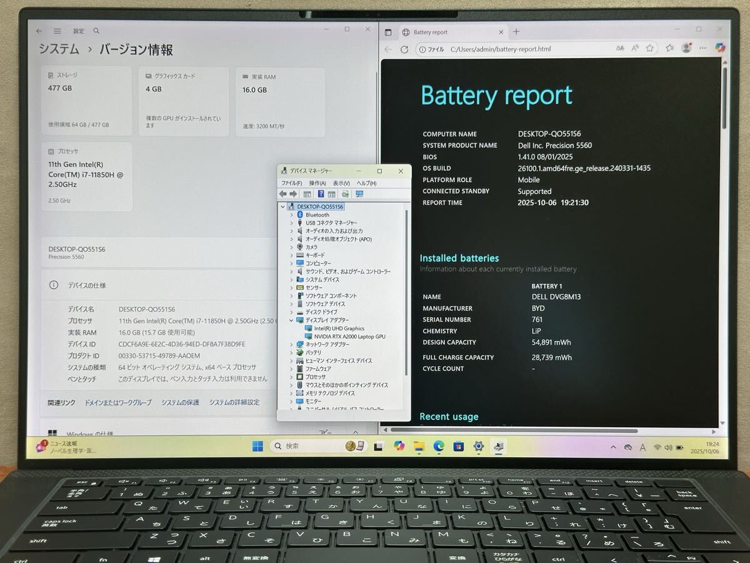The height and width of the screenshot is (563, 750).
Task: Open Task View on the taskbar
Action: point(378,446)
